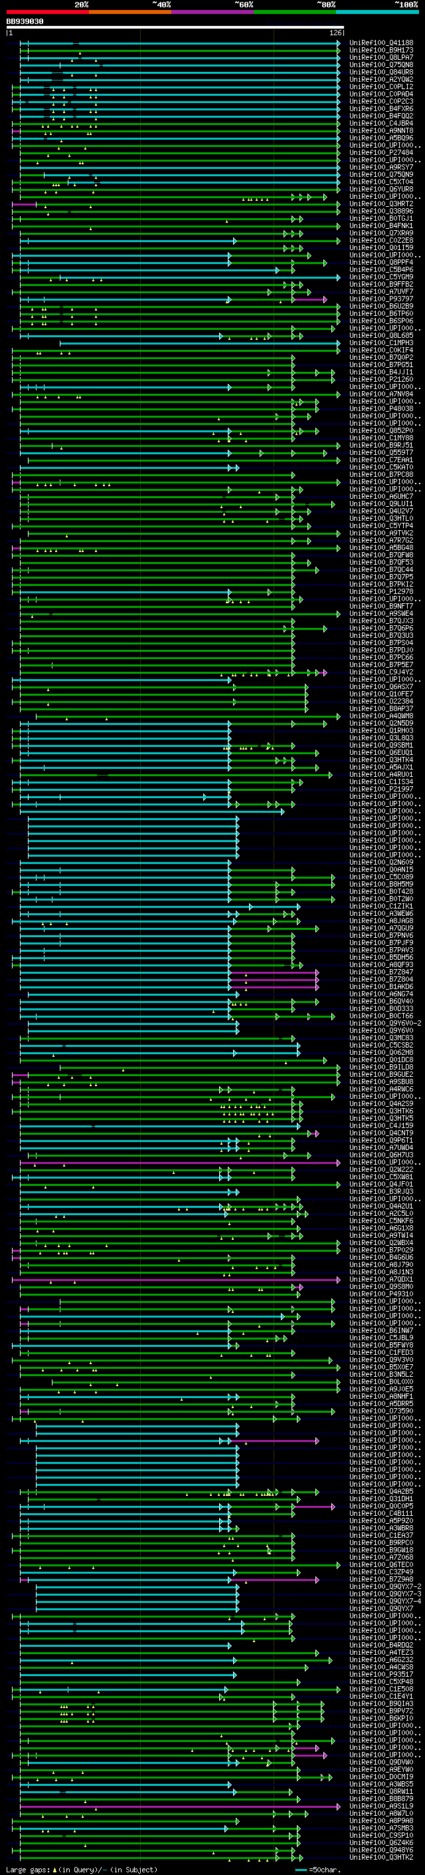Select the query name BB939030
Image resolution: width=425 pixels, height=1875 pixels.
(25, 22)
